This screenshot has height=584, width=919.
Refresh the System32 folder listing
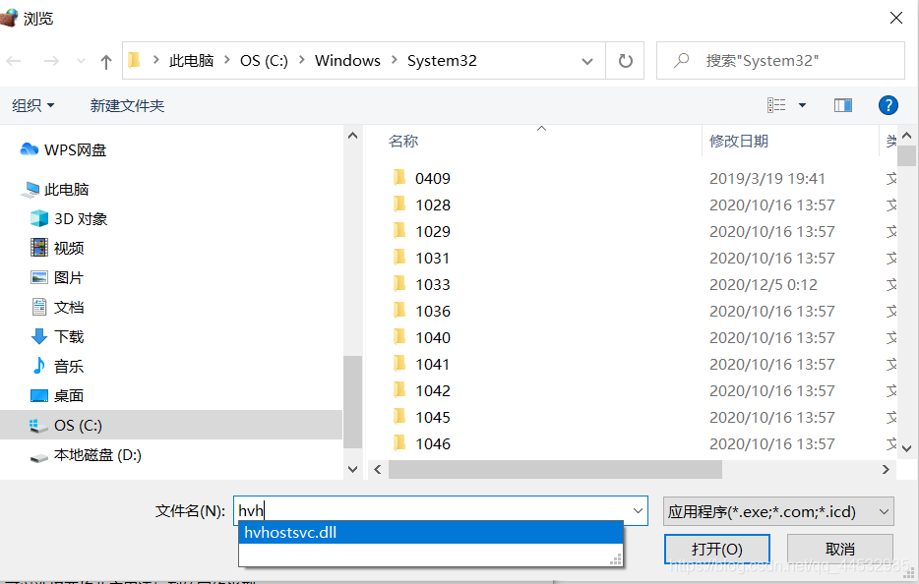pyautogui.click(x=626, y=61)
